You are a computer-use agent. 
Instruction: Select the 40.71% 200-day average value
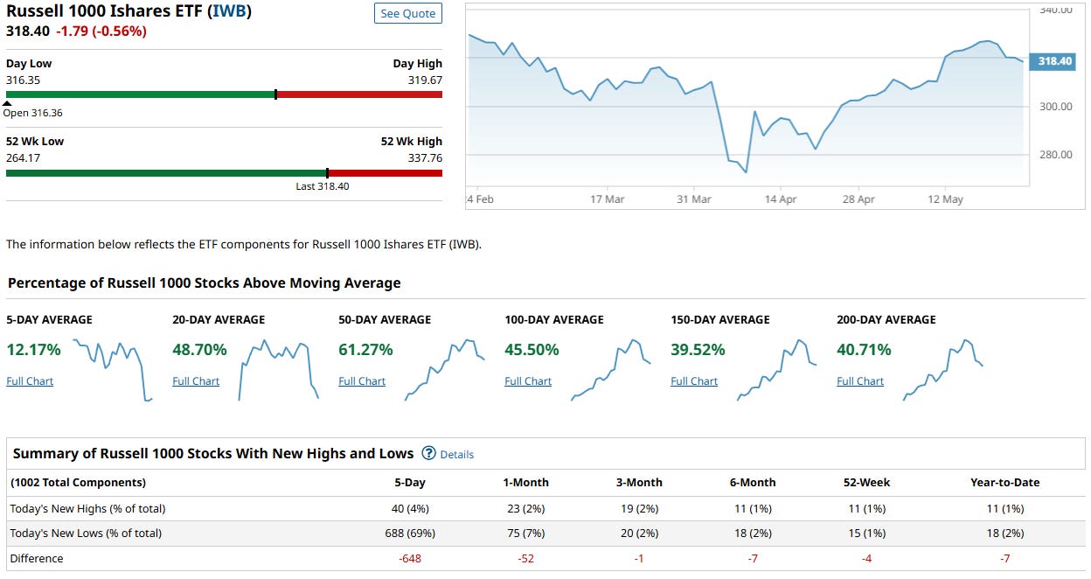864,350
